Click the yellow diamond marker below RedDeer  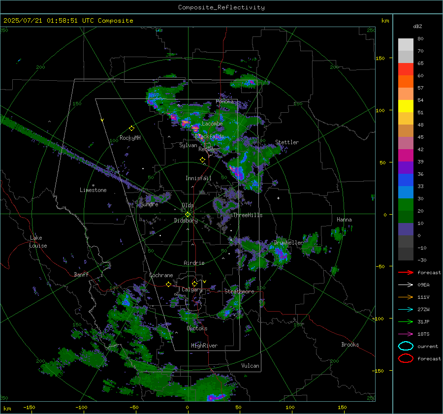(x=203, y=160)
